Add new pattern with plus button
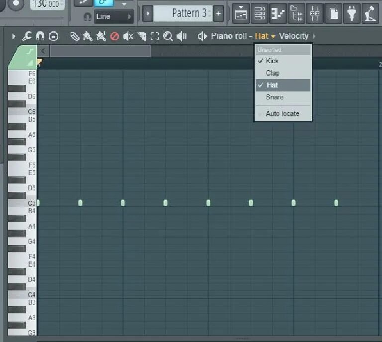The image size is (382, 342). [218, 13]
